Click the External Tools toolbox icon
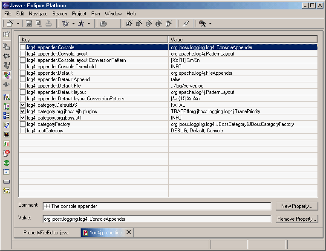This screenshot has height=251, width=326. (202, 23)
